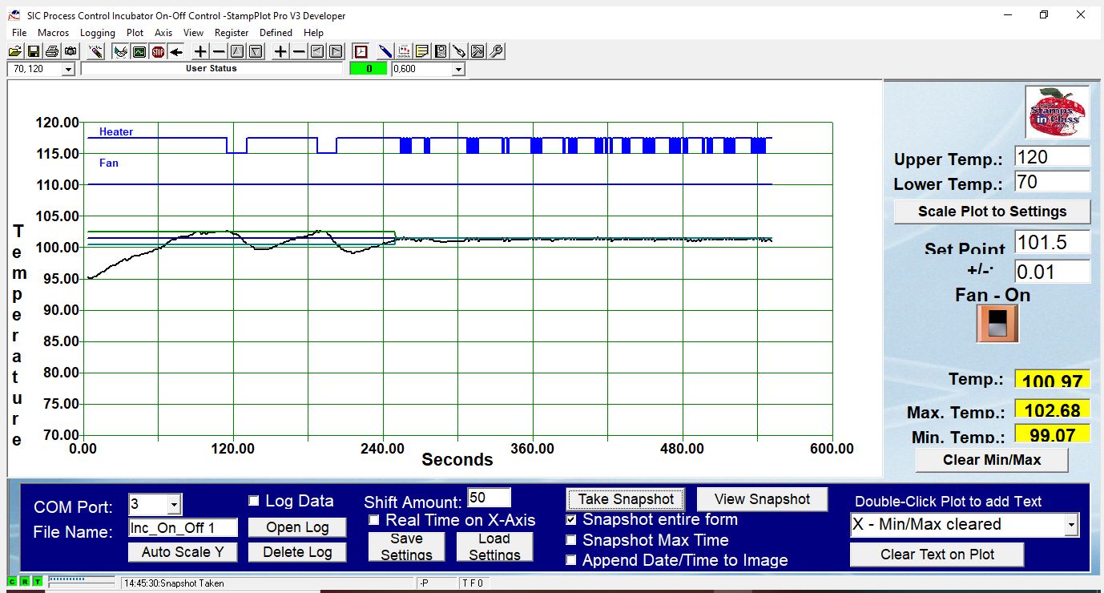Check the Snapshot Max Time option
Screen dimensions: 1104x593
click(x=571, y=540)
